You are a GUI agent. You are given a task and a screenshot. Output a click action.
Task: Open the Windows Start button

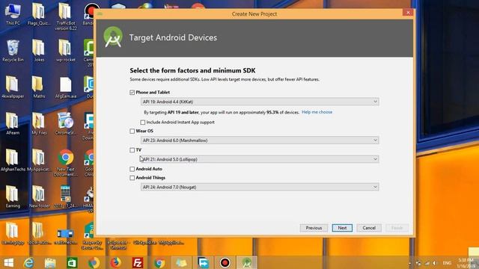coord(8,262)
